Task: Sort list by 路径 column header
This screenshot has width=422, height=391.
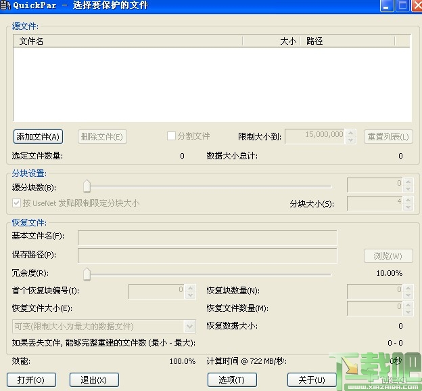Action: click(348, 41)
